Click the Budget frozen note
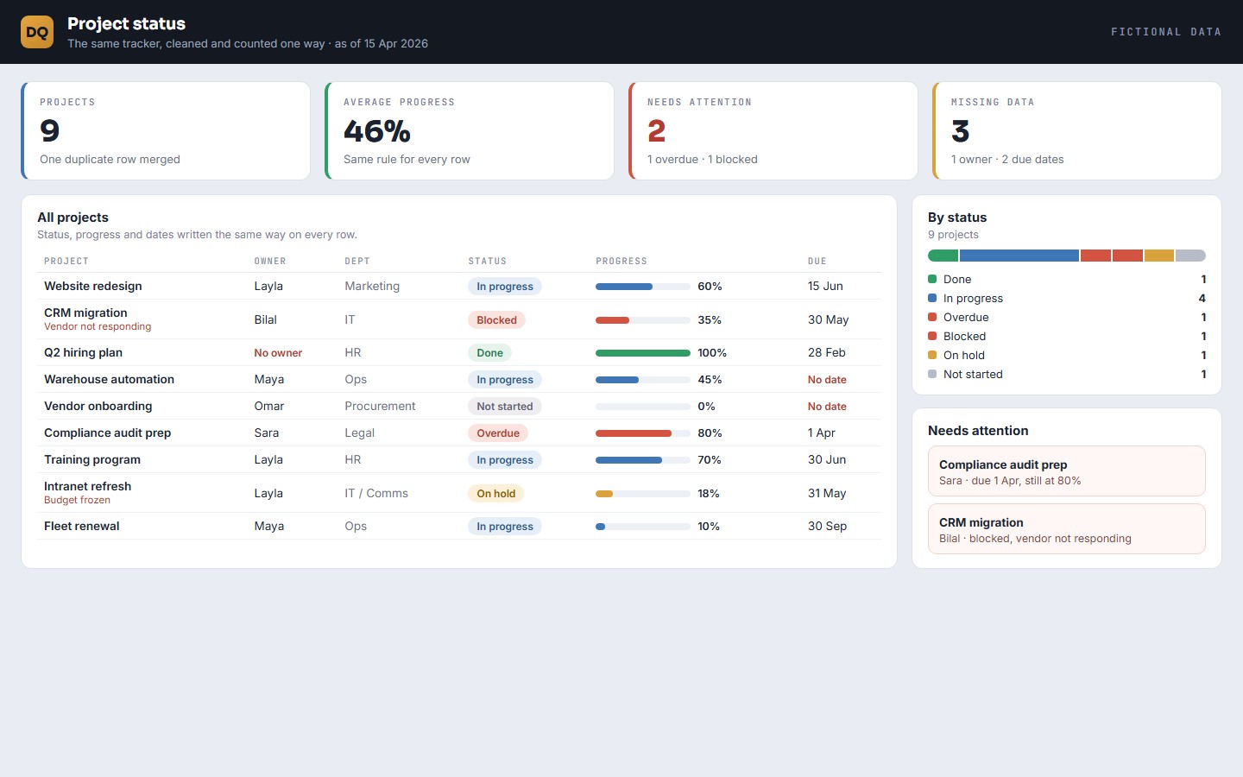The height and width of the screenshot is (777, 1243). 77,501
